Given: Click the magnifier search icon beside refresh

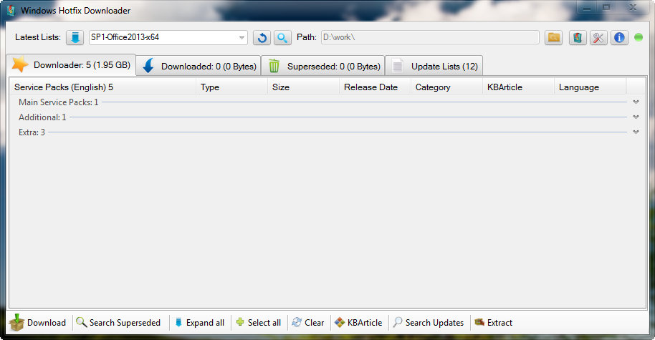Looking at the screenshot, I should click(x=282, y=37).
